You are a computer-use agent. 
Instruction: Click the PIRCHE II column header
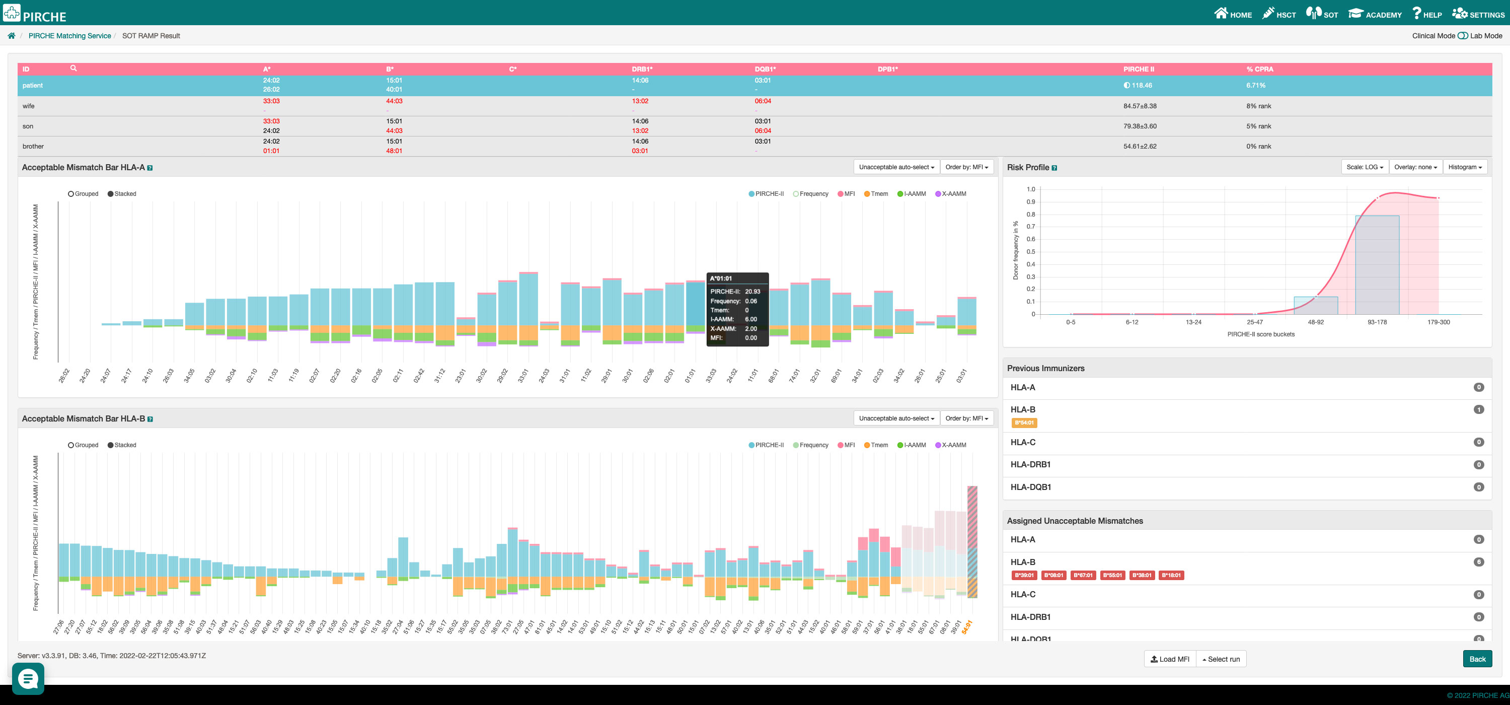(x=1139, y=69)
